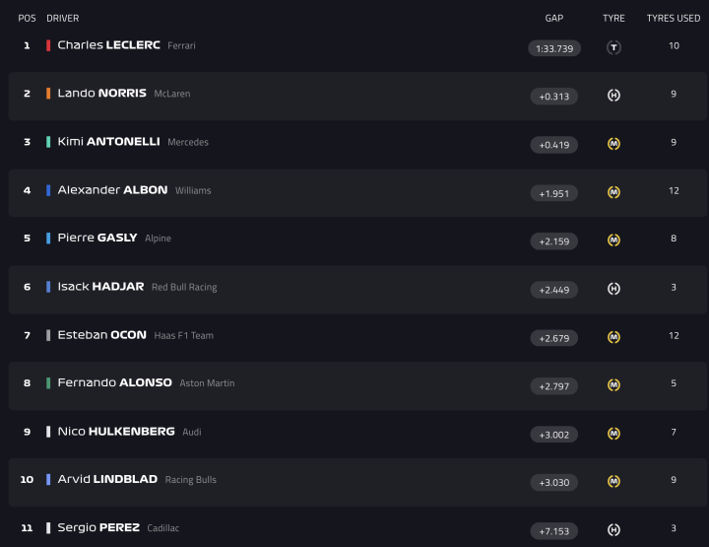The width and height of the screenshot is (709, 547).
Task: Click the +2.159 gap badge for Gasly
Action: 554,240
